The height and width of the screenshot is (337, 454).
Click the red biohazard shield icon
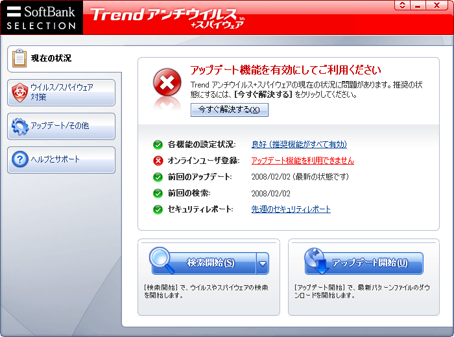(19, 93)
